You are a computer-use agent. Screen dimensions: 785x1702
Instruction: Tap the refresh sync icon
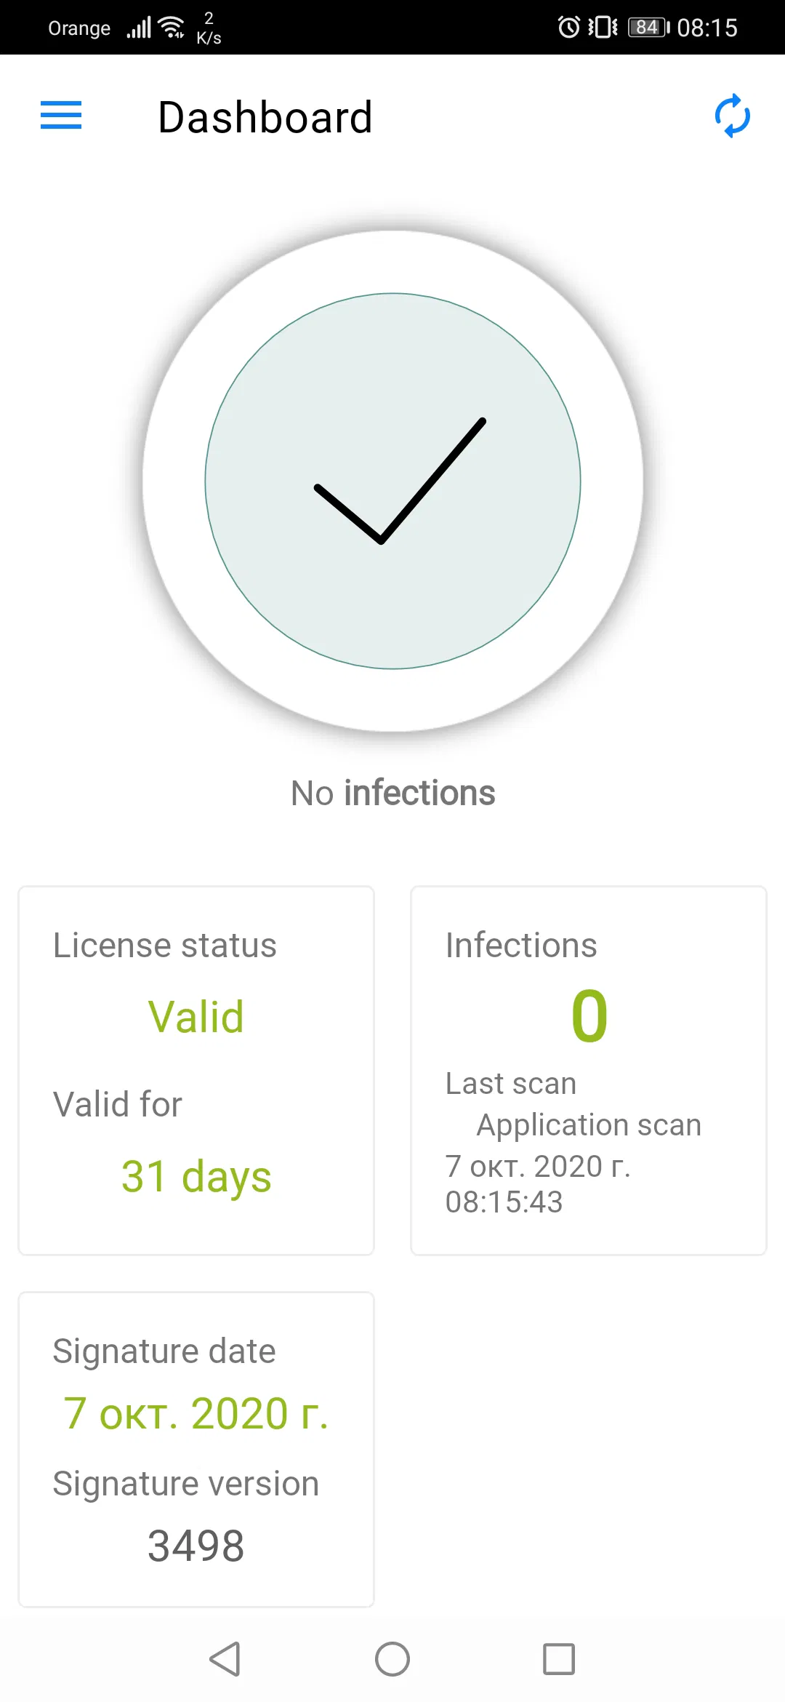(732, 116)
